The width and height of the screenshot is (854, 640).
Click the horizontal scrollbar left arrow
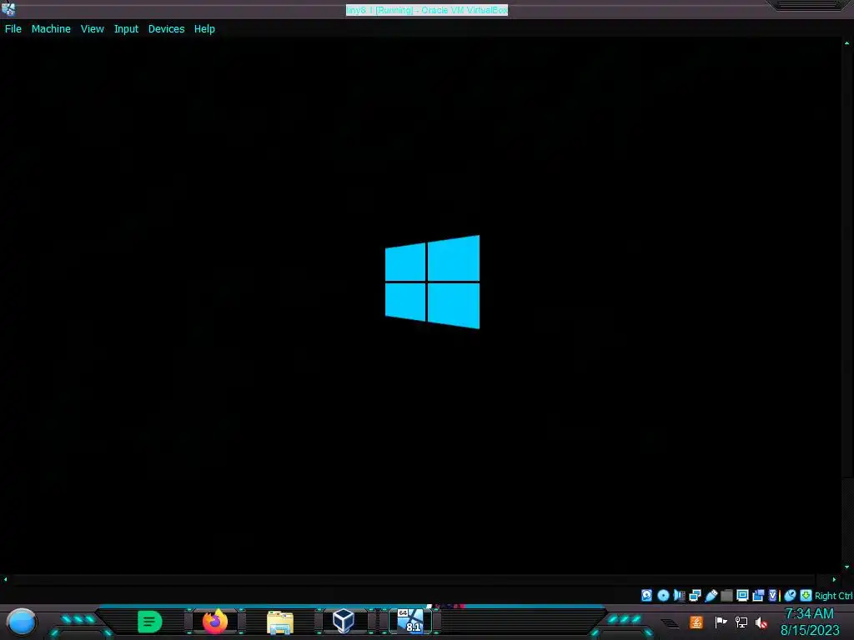[6, 580]
